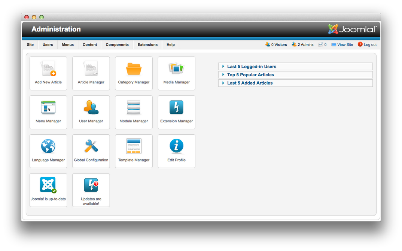Open the User Manager icon

[x=91, y=108]
